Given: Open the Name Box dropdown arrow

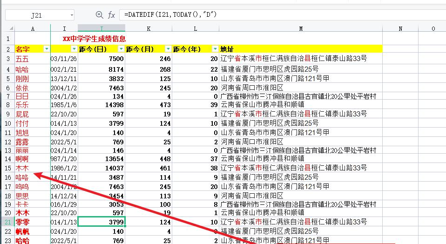Looking at the screenshot, I should click(x=72, y=15).
